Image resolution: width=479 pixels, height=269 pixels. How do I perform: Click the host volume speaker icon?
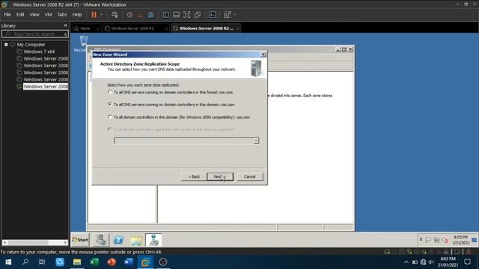pos(431,262)
